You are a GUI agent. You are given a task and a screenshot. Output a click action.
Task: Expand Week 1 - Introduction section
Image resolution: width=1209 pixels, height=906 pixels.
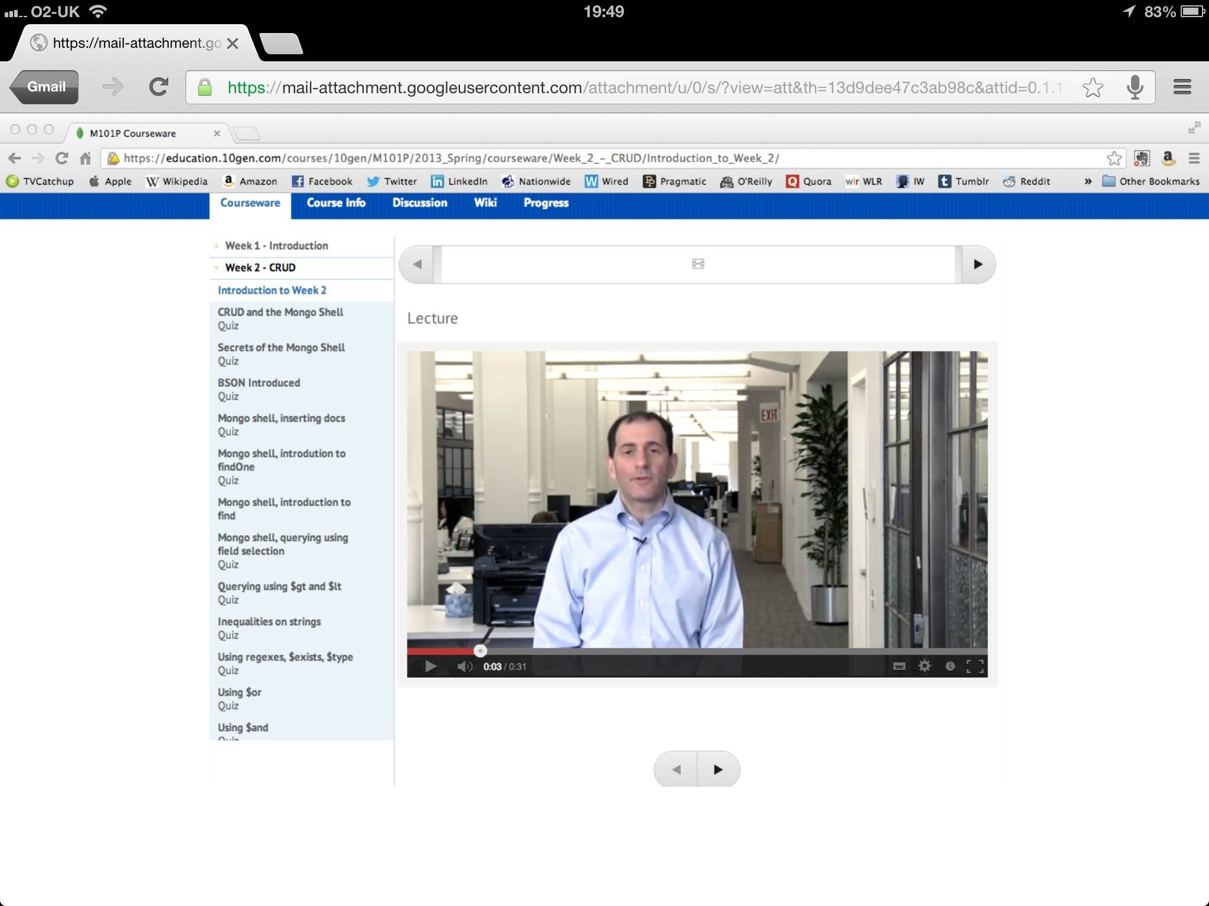276,245
